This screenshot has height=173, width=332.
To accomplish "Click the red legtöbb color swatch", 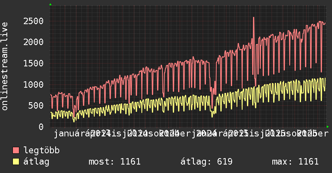I will point(16,150).
